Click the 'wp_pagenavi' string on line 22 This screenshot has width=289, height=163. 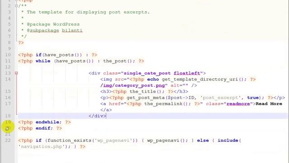tap(113, 140)
